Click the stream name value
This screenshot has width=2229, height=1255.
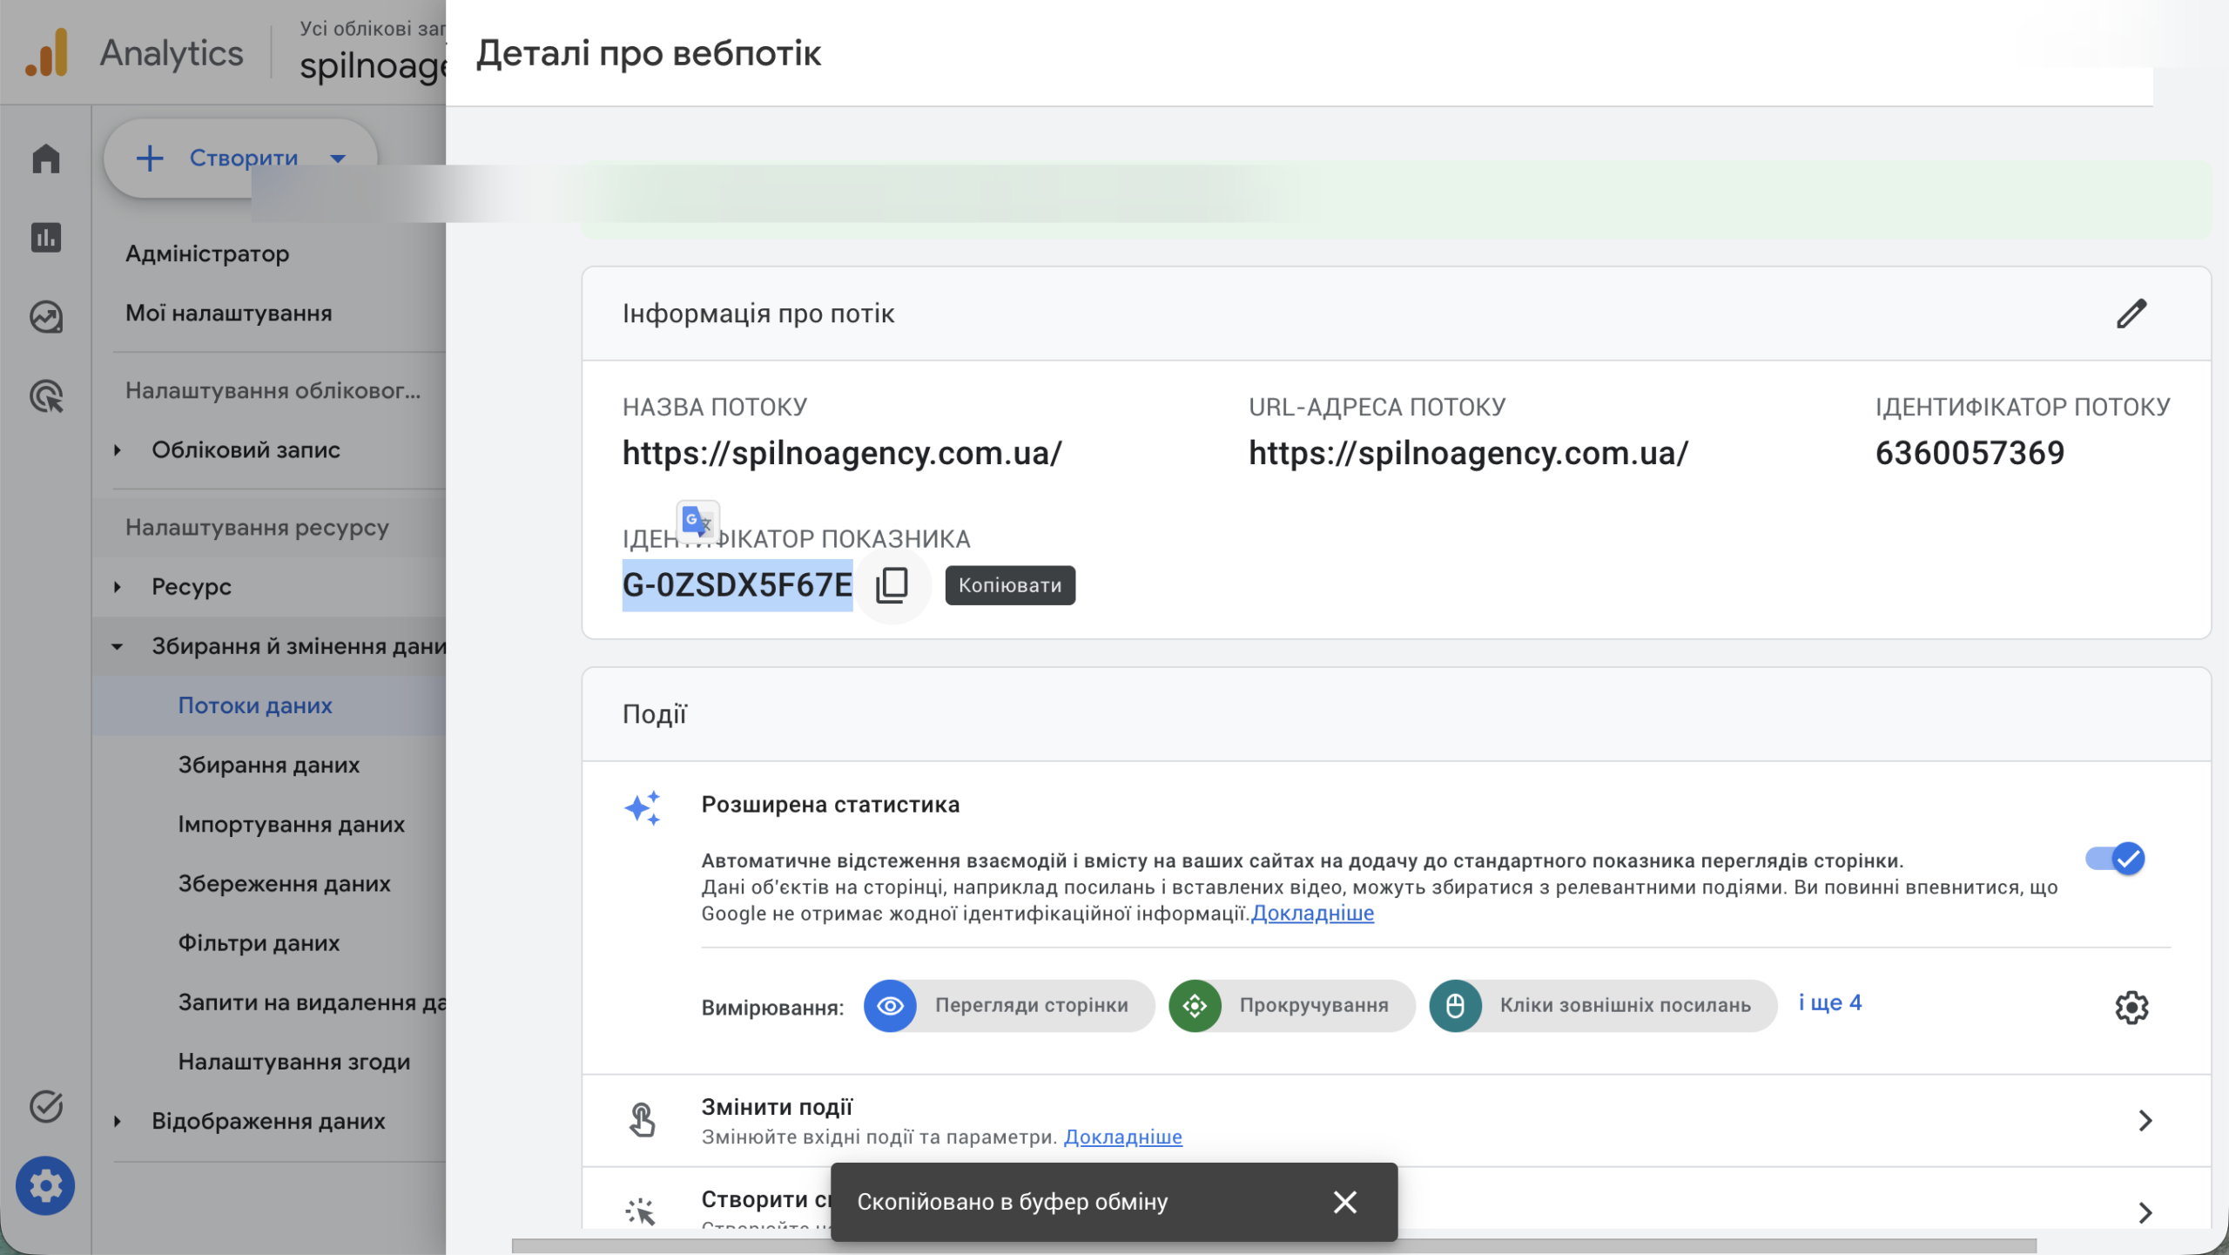(x=842, y=453)
